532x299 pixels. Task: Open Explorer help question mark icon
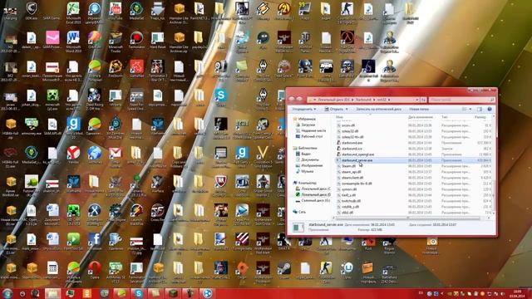pyautogui.click(x=490, y=109)
